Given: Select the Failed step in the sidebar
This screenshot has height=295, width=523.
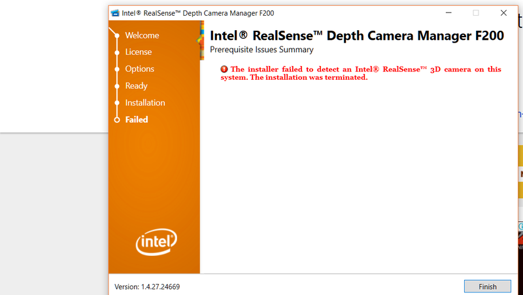Looking at the screenshot, I should tap(137, 120).
